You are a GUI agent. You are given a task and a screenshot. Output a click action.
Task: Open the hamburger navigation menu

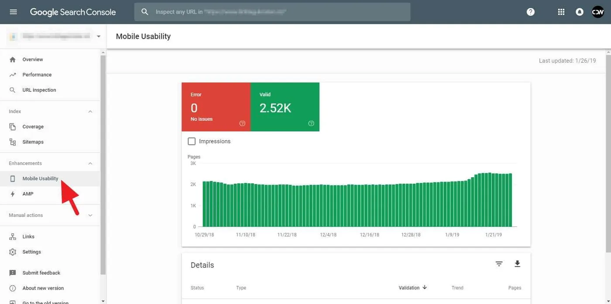point(13,12)
